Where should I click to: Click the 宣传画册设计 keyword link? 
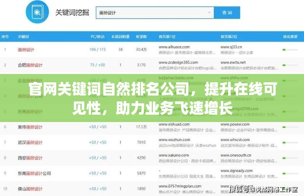coord(30,127)
